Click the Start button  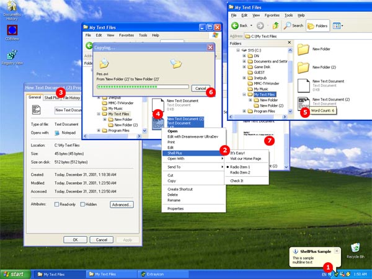(15, 274)
